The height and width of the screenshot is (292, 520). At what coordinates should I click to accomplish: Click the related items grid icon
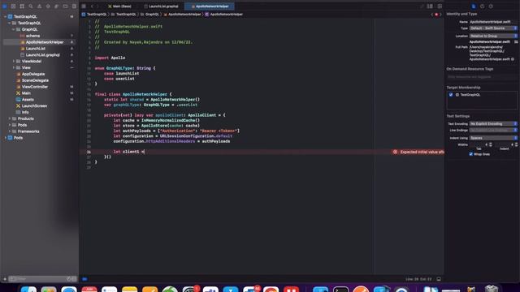pos(84,6)
